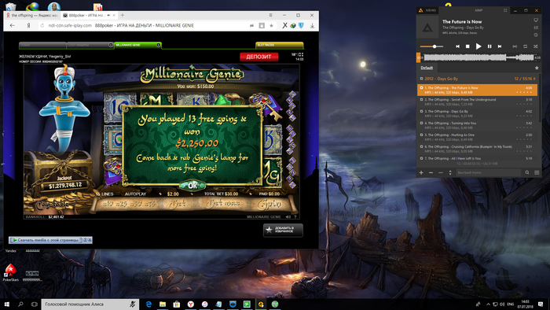Open a new browser tab with plus

(123, 15)
